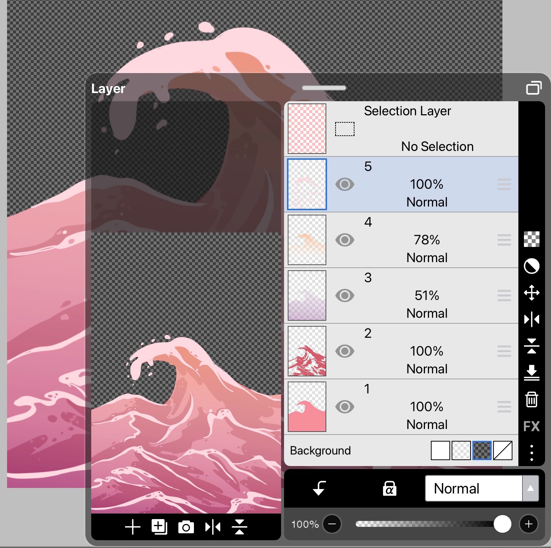Click the invert layer color icon
Image resolution: width=551 pixels, height=548 pixels.
pos(531,266)
